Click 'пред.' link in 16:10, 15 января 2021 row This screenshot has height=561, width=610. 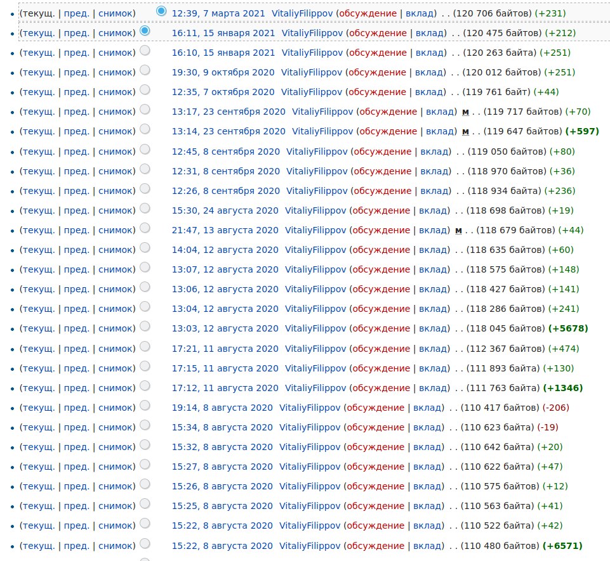pyautogui.click(x=77, y=53)
